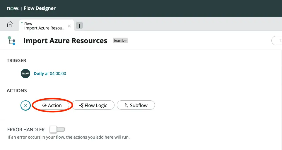Switch to the Import Azure Resources flow tab
Image resolution: width=282 pixels, height=150 pixels.
click(x=45, y=26)
